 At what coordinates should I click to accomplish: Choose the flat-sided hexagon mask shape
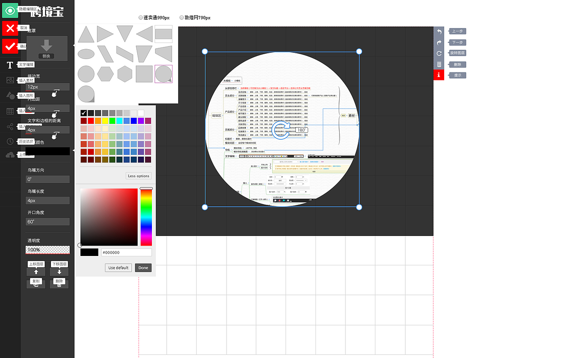click(x=105, y=74)
